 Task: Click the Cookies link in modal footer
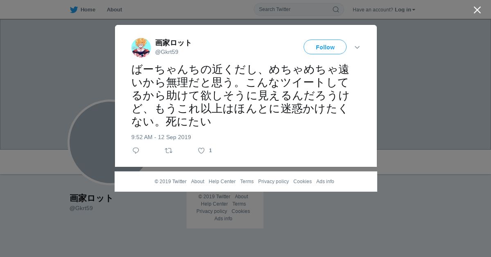click(302, 182)
